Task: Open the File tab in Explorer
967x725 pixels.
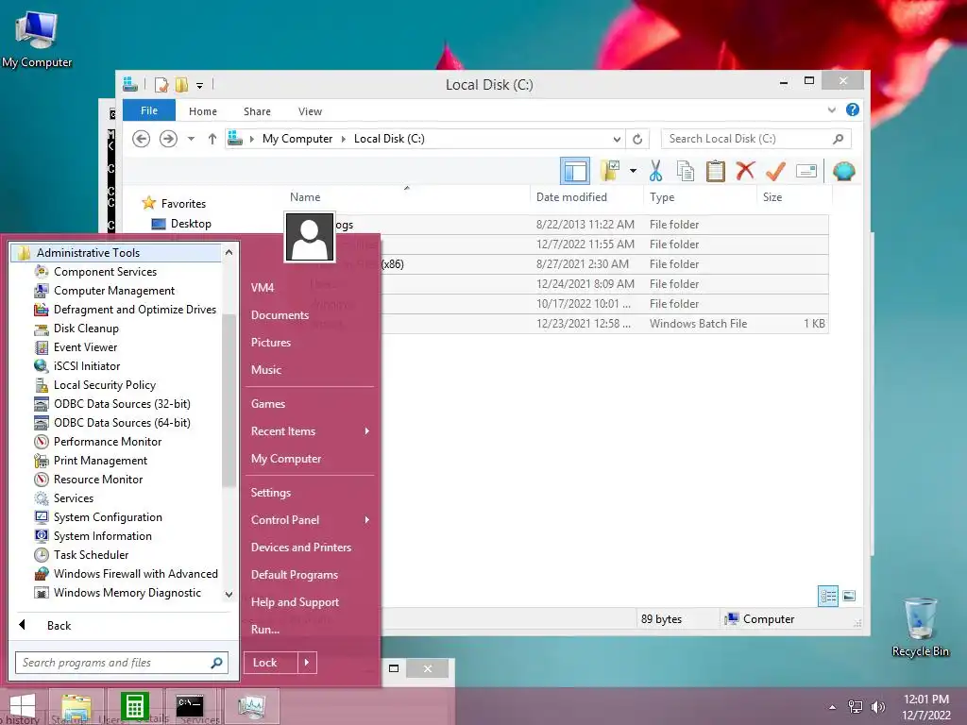Action: pyautogui.click(x=149, y=110)
